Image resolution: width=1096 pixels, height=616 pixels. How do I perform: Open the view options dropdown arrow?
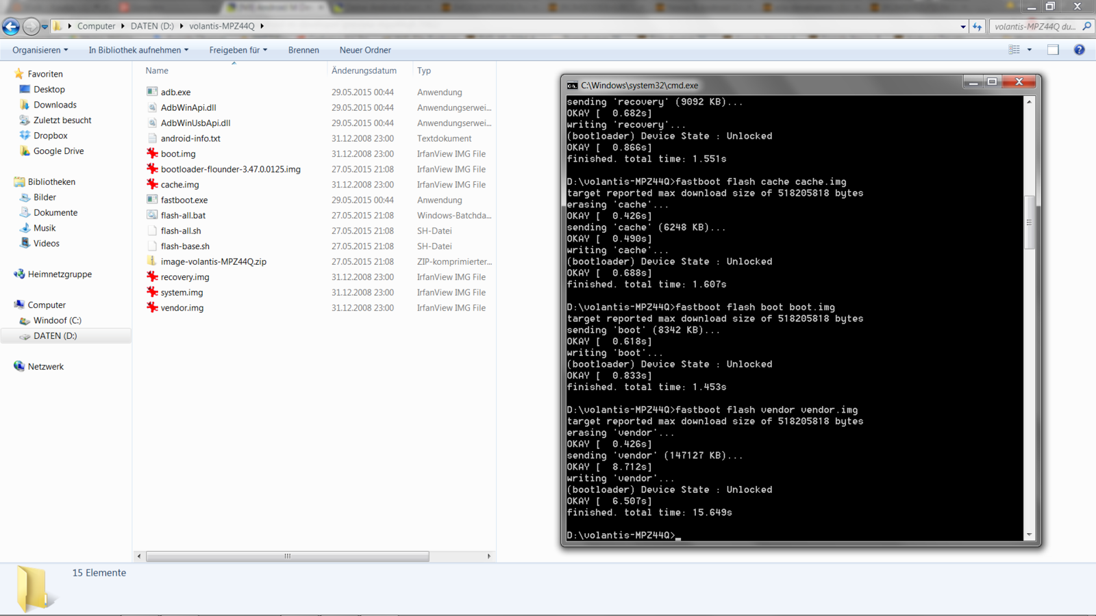coord(1029,50)
